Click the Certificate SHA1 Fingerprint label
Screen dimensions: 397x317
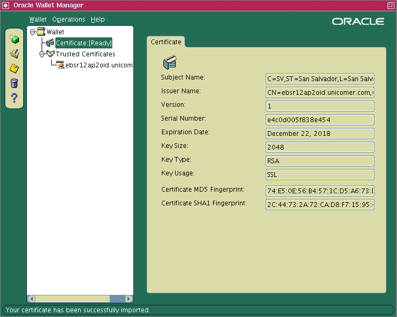coord(204,203)
